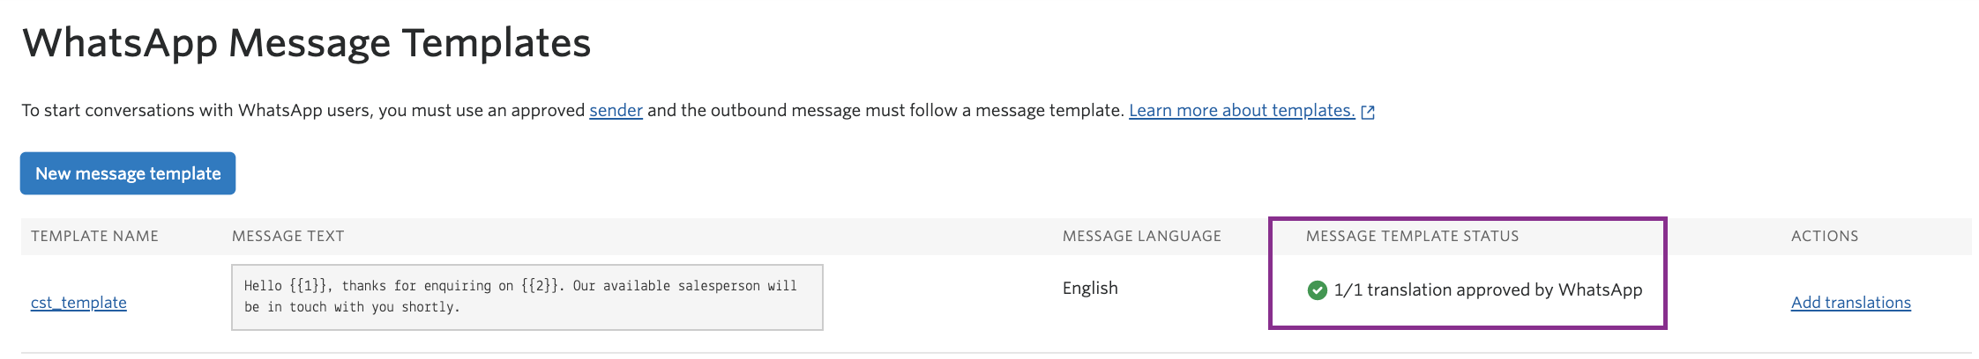Image resolution: width=1979 pixels, height=359 pixels.
Task: Click the Template Name column header
Action: (94, 236)
